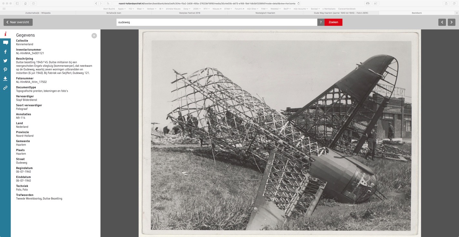Viewport: 459px width, 237px height.
Task: Click the Safari URL address bar
Action: tap(207, 3)
